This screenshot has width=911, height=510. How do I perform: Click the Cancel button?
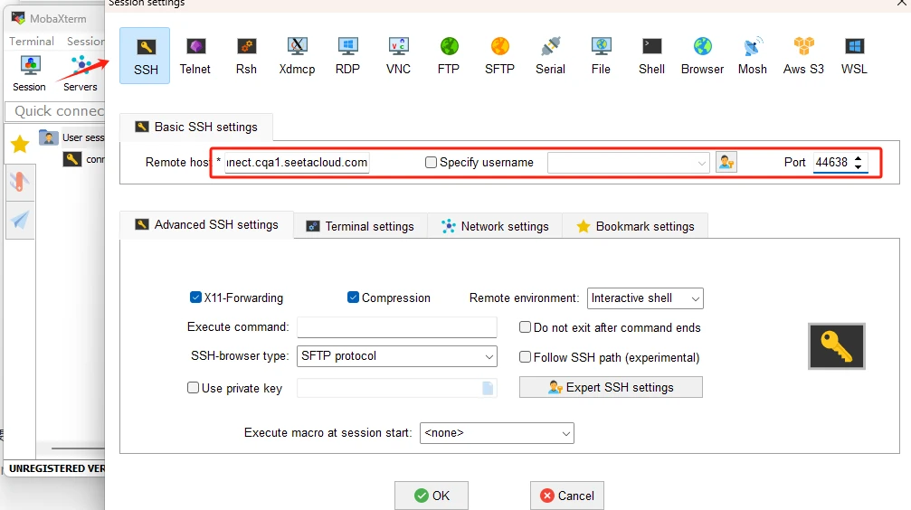tap(567, 496)
